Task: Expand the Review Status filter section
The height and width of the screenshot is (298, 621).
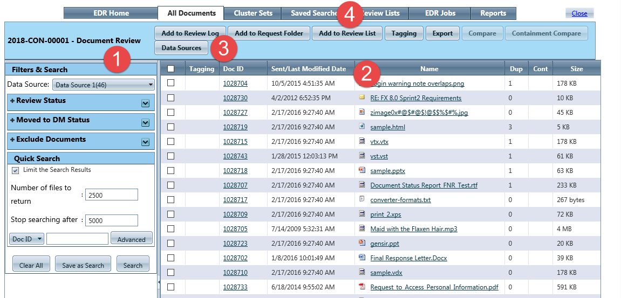Action: [145, 103]
